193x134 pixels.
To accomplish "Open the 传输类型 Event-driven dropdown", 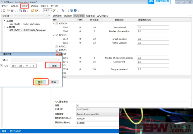I will (x=98, y=114).
